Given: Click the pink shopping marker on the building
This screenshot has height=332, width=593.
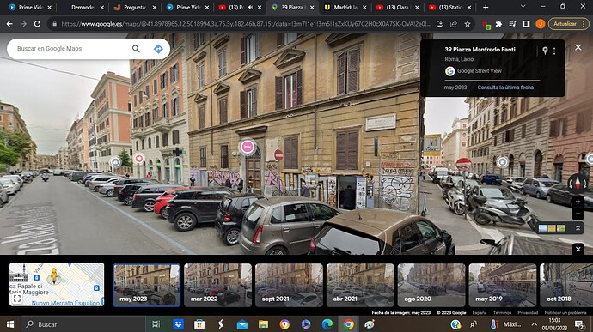Looking at the screenshot, I should click(x=248, y=147).
